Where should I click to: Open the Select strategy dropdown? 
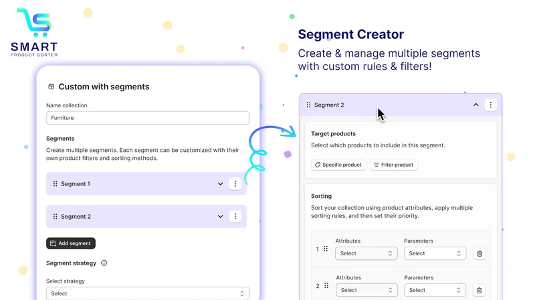(148, 293)
